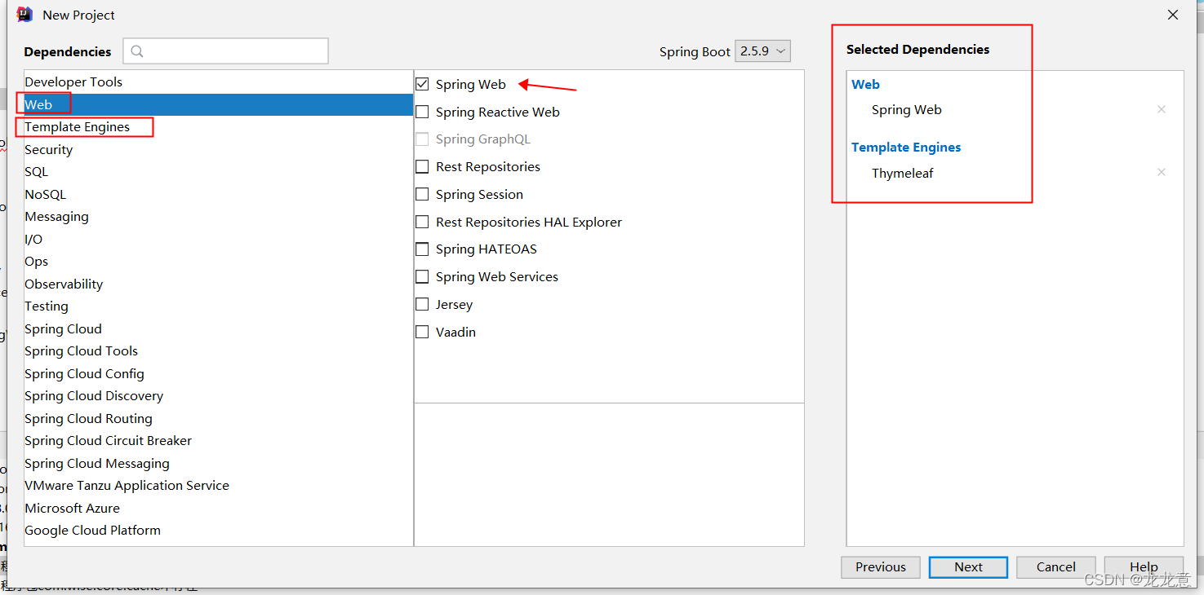Open Google Cloud Platform category
Screen dimensions: 1204x595
(219, 531)
